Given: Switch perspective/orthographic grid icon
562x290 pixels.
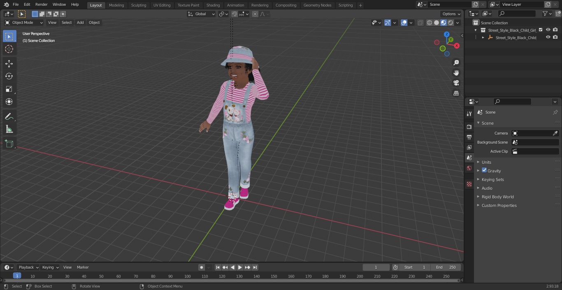Looking at the screenshot, I should (456, 93).
